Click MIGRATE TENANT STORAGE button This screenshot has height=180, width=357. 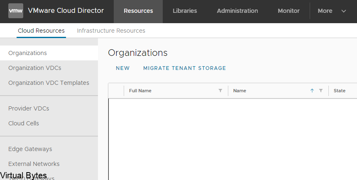[x=184, y=68]
